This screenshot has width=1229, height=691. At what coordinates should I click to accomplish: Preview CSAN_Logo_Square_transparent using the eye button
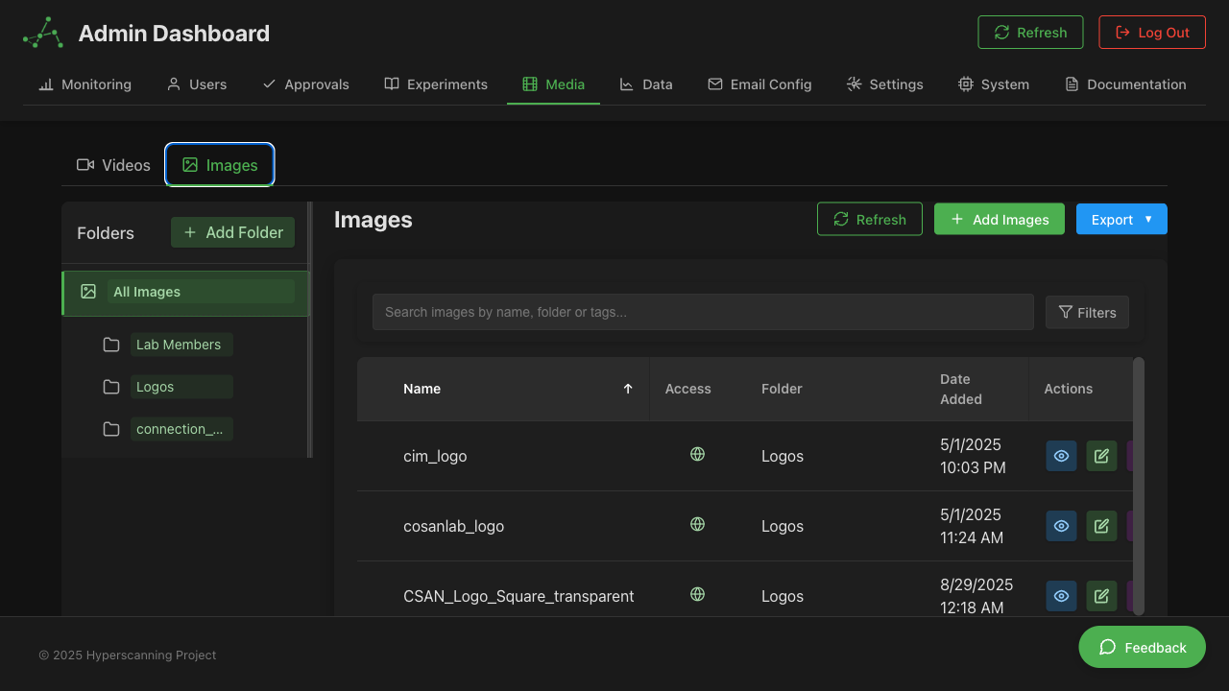[1061, 596]
